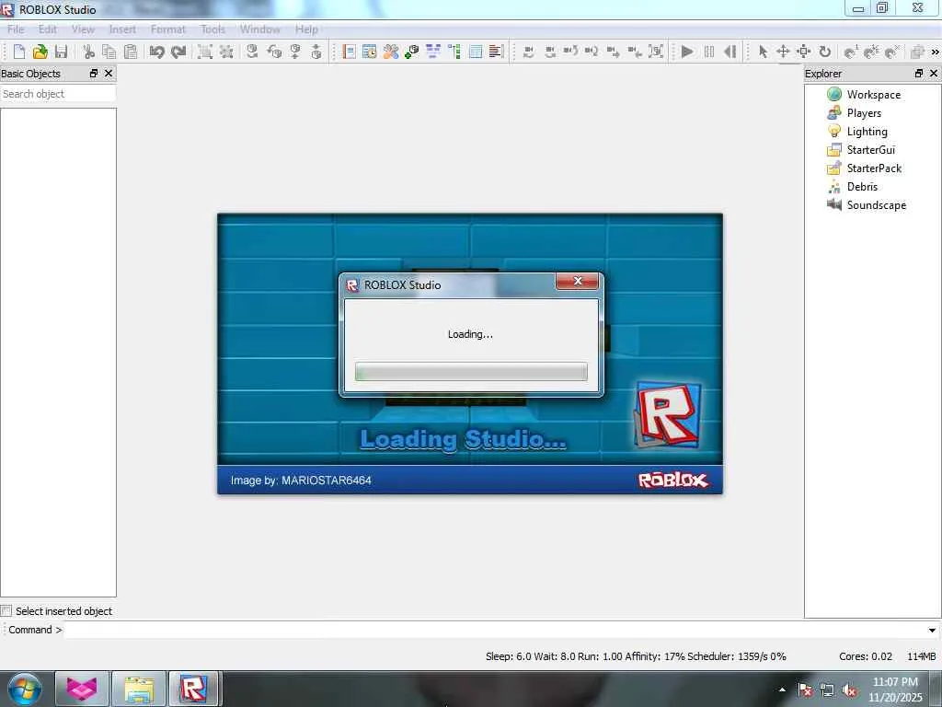Select the Resize handles tool

point(804,52)
